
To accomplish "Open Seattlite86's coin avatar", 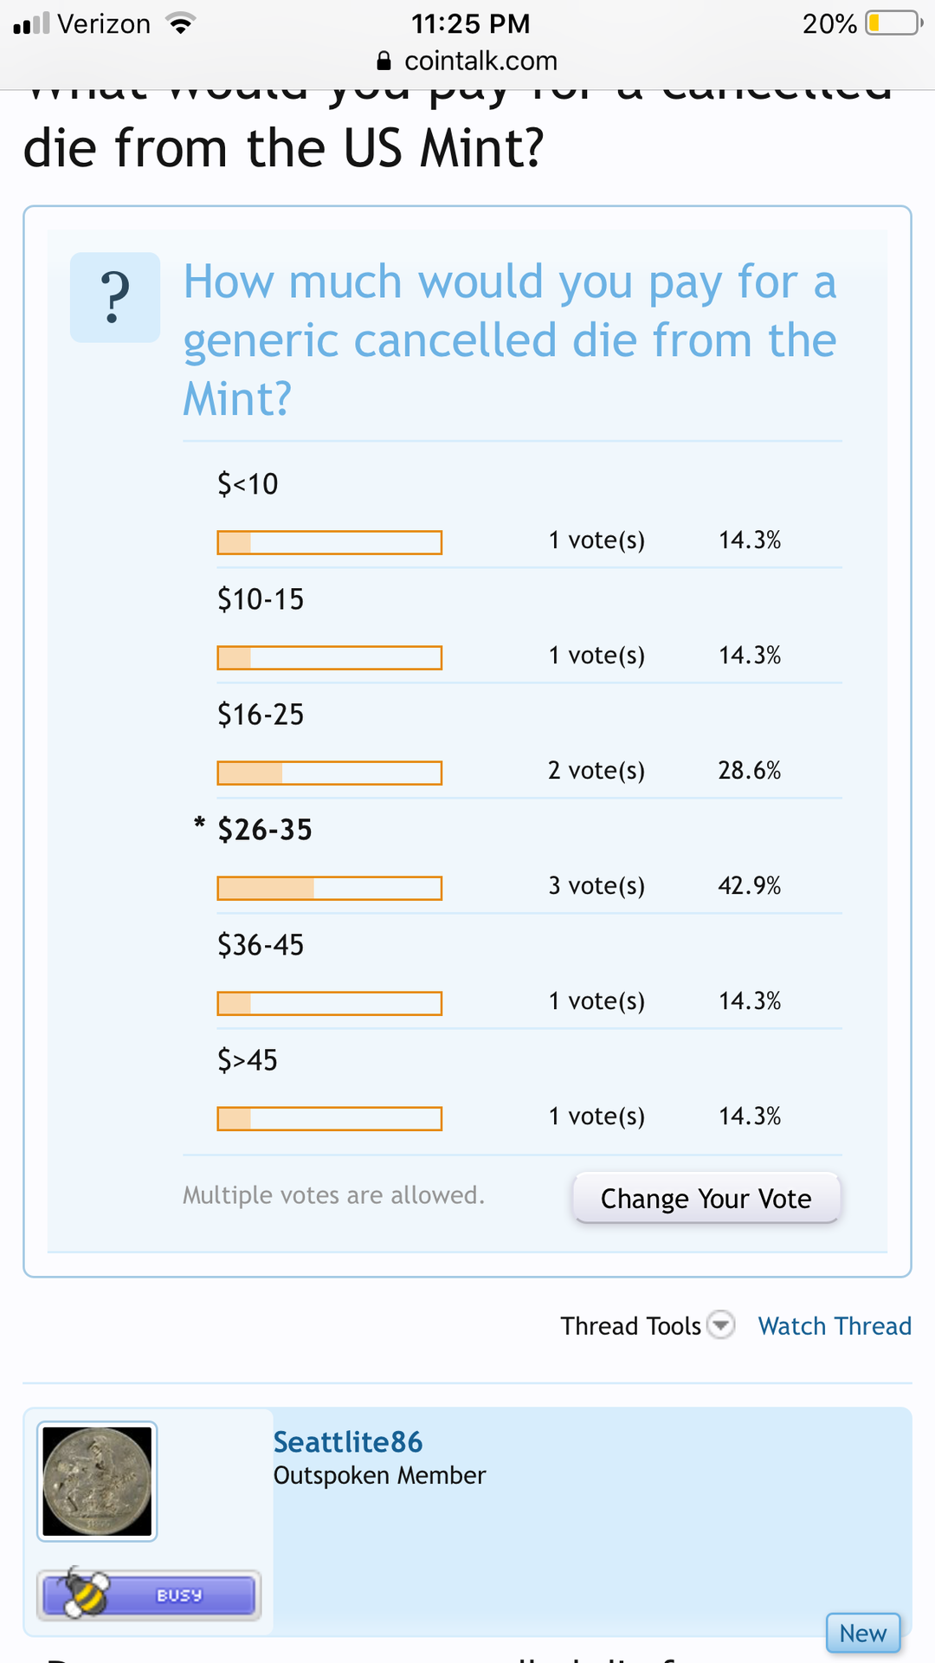I will [97, 1481].
